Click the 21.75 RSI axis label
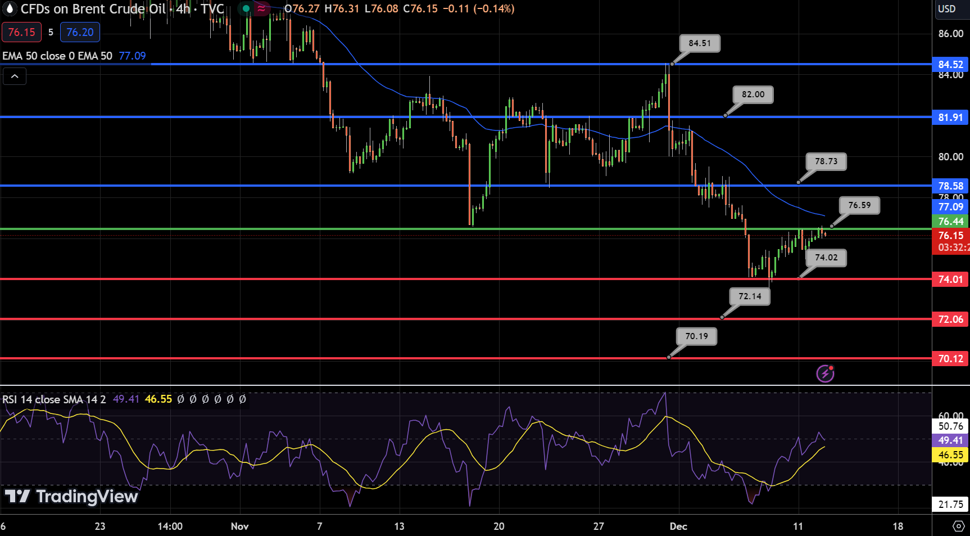Image resolution: width=970 pixels, height=536 pixels. pos(950,505)
